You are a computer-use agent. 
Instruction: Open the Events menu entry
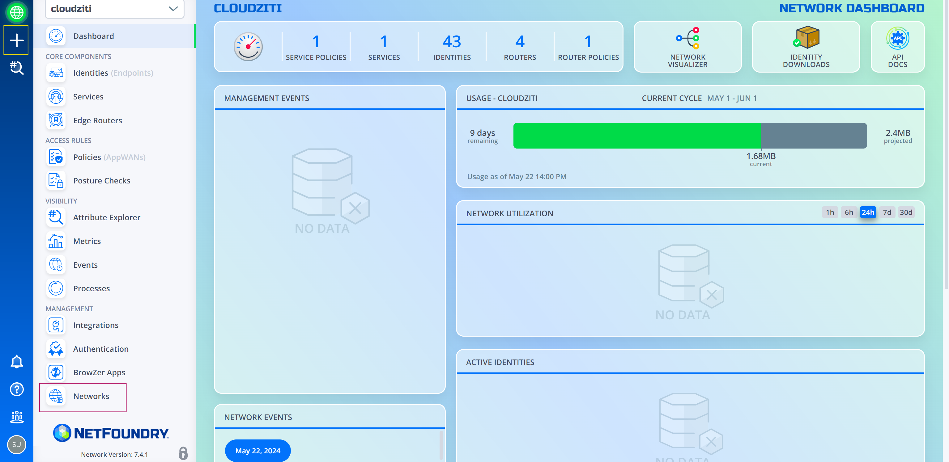115,265
